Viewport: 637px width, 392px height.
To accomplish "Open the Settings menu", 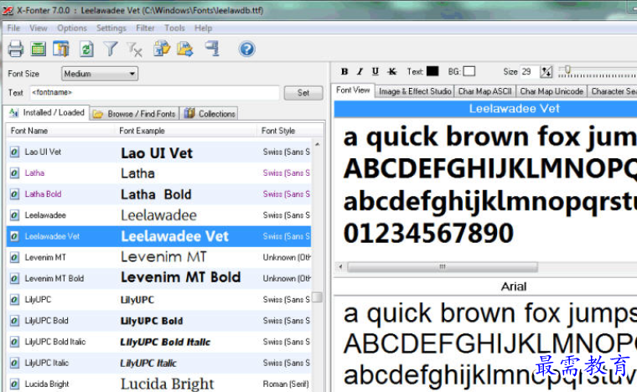I will pos(111,28).
